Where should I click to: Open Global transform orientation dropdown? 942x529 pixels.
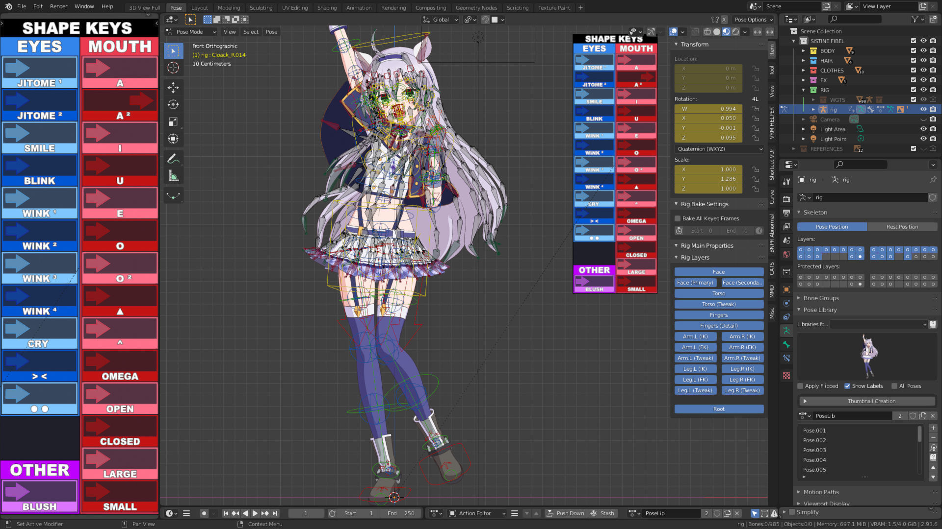click(441, 20)
